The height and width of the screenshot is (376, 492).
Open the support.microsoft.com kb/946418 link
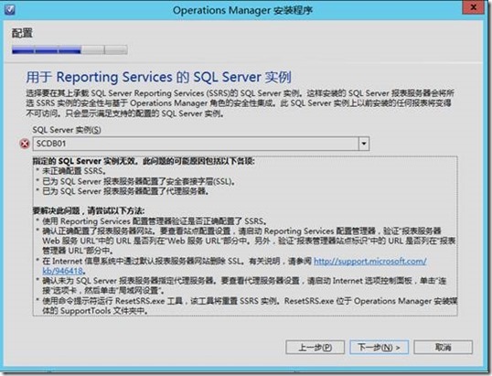(x=370, y=261)
